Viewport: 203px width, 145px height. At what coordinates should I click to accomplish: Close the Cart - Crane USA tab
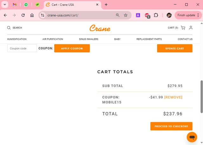point(97,5)
